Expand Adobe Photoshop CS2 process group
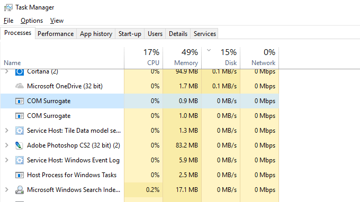 click(x=7, y=145)
